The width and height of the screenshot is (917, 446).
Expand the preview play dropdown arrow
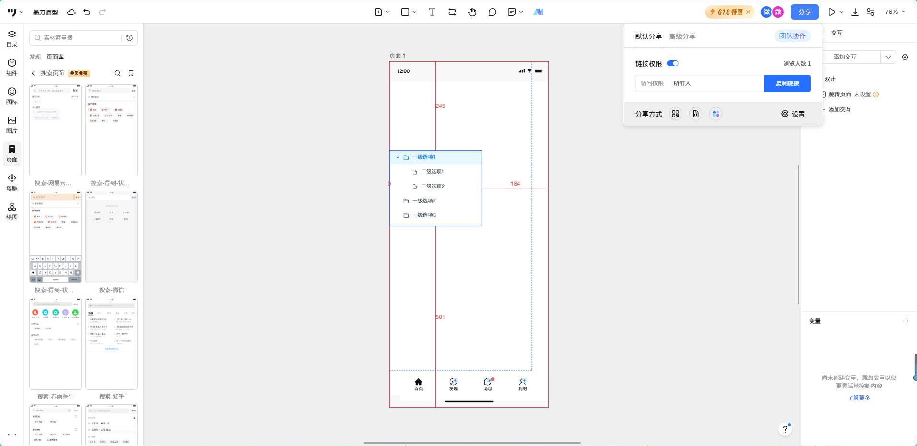[x=842, y=12]
